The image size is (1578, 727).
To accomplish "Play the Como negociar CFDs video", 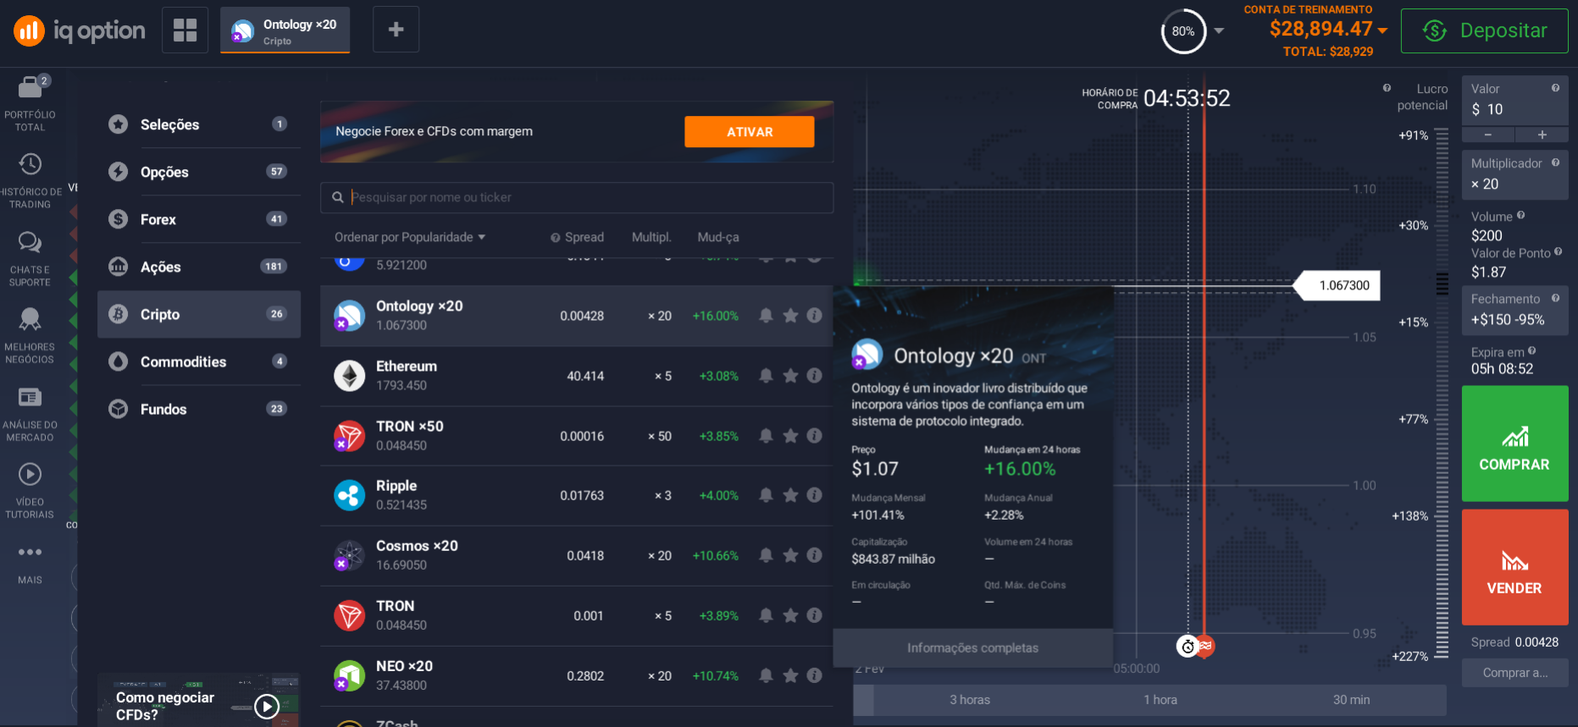I will point(267,706).
